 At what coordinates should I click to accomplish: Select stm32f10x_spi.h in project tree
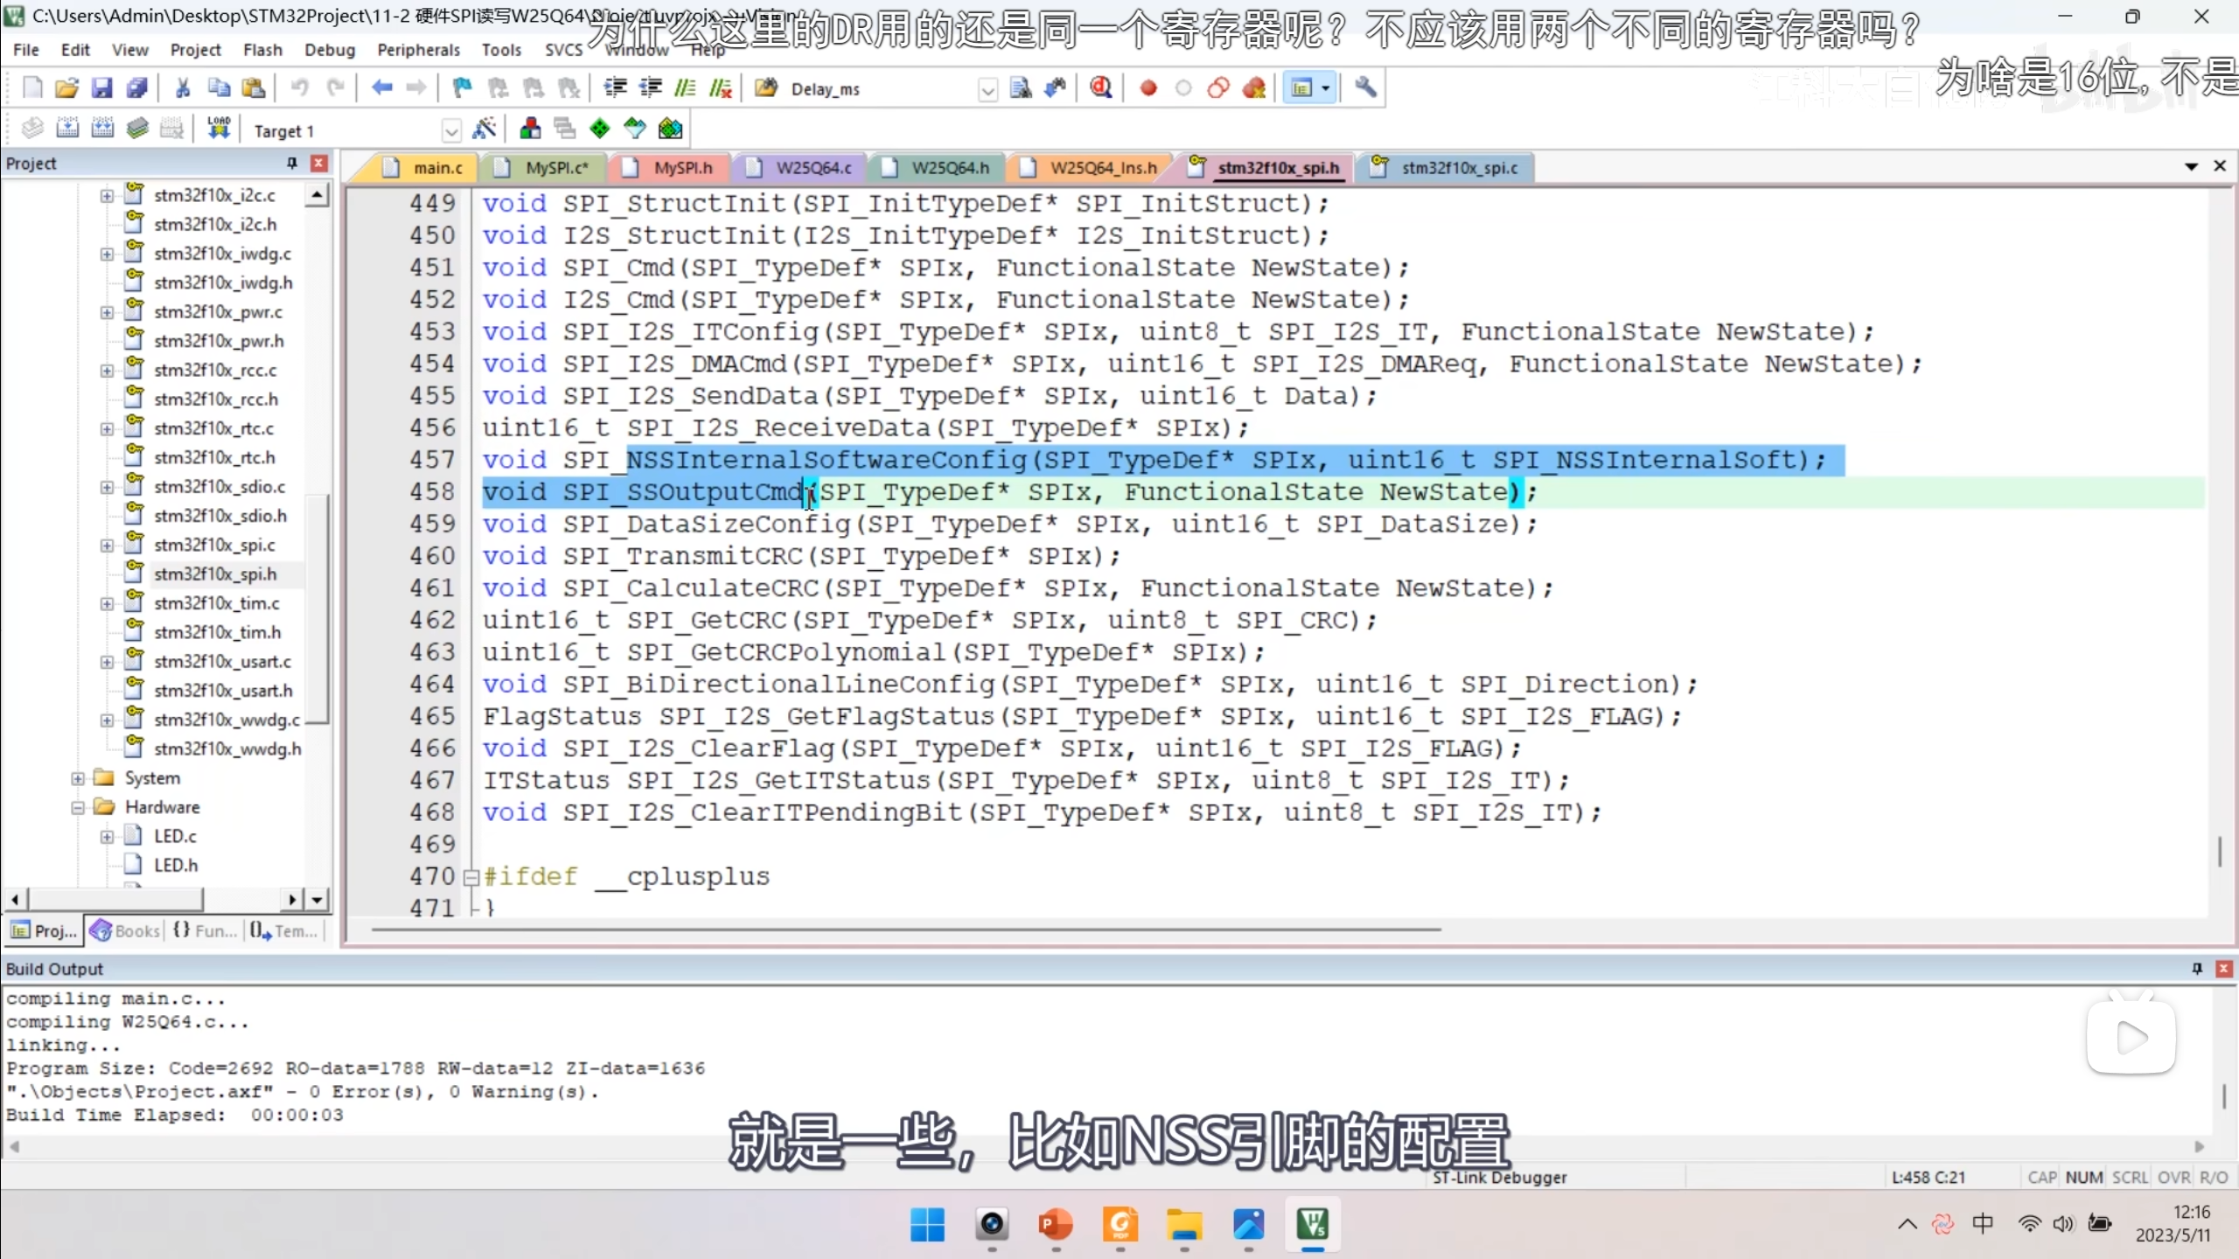pos(215,574)
